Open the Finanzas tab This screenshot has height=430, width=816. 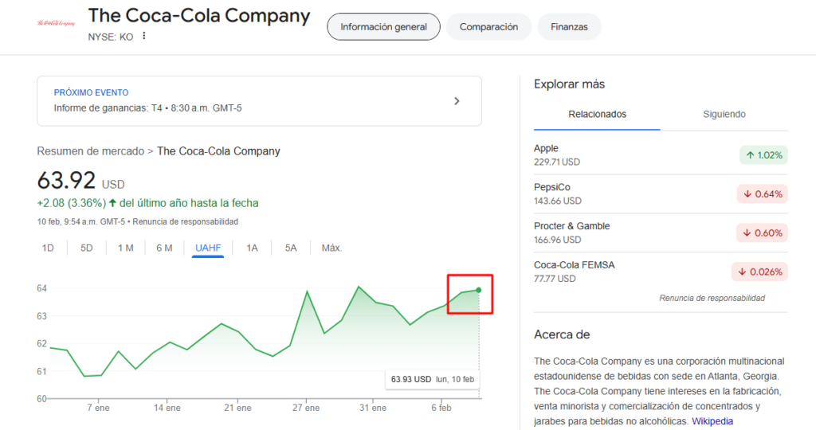pyautogui.click(x=569, y=26)
